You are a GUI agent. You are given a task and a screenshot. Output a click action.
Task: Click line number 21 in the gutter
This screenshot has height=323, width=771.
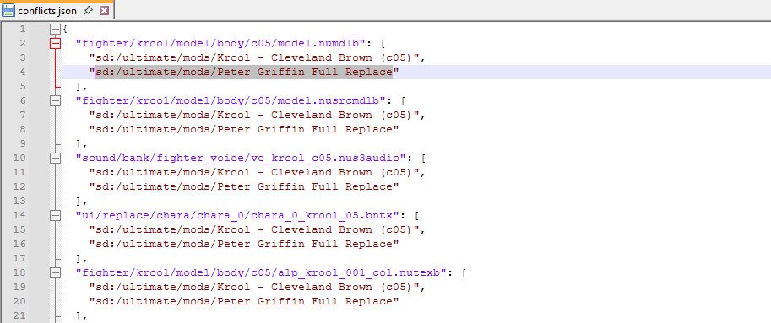click(19, 316)
